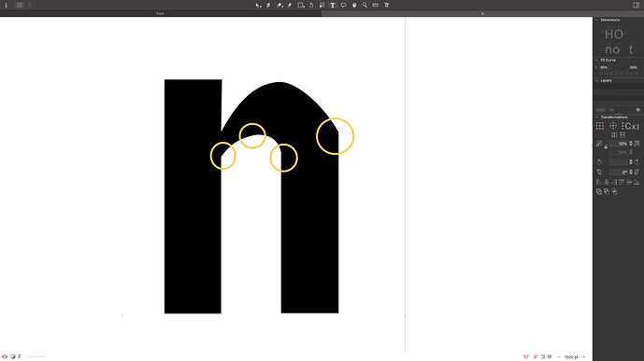Select the Primitives rectangle tool

click(x=301, y=6)
